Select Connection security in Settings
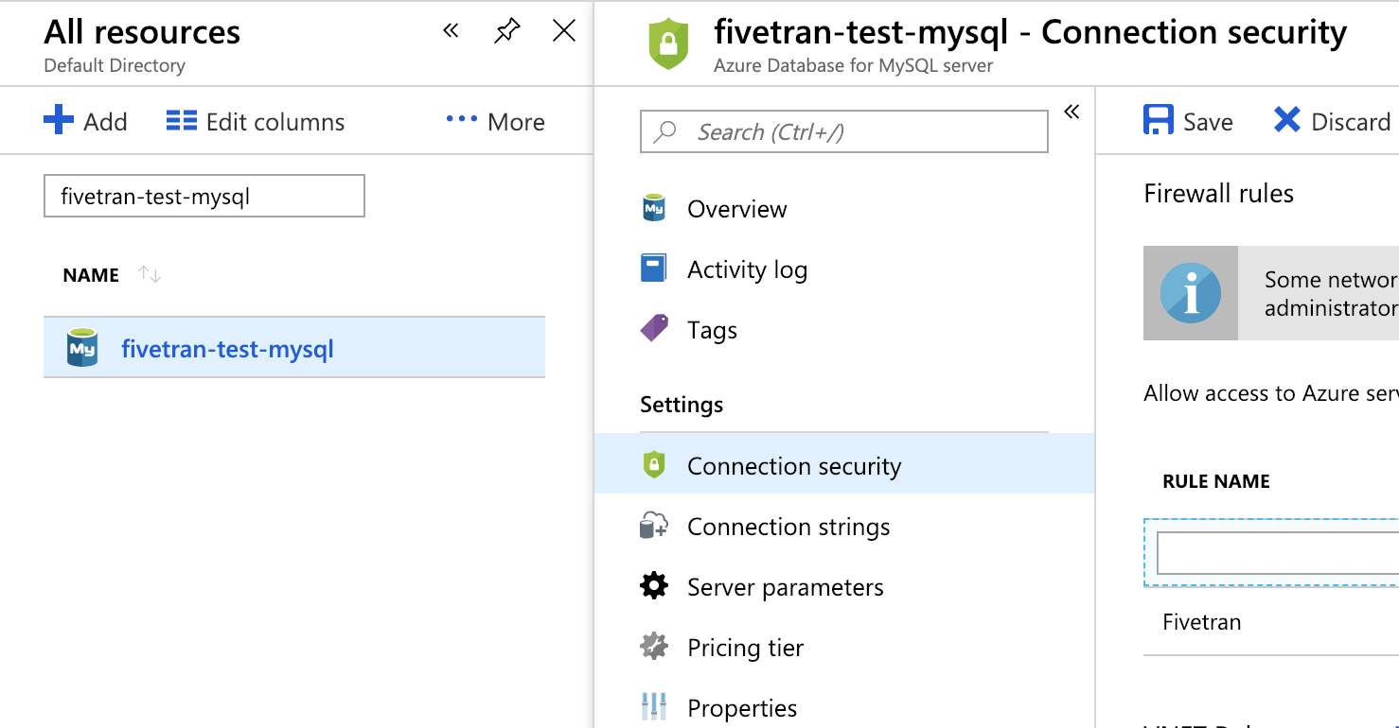 844,463
